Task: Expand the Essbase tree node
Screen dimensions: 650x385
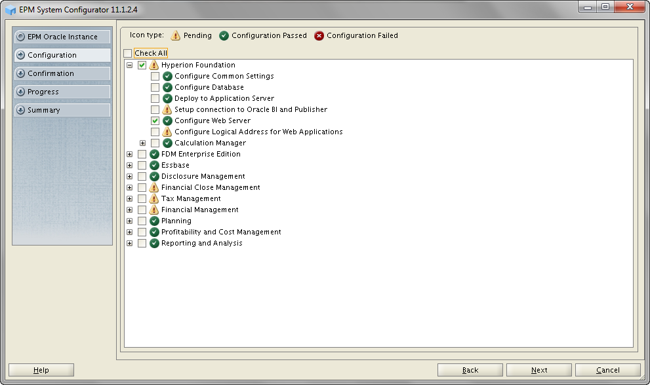Action: point(129,165)
